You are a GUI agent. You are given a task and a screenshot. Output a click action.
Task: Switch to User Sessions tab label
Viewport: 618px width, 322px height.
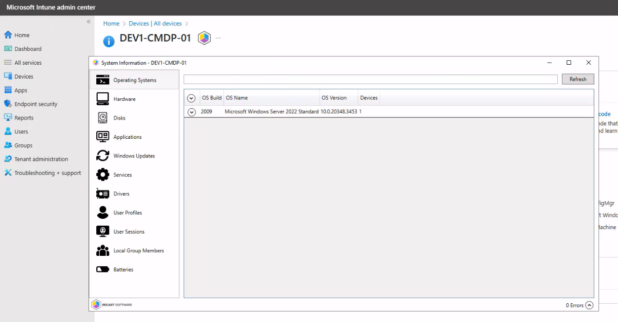[129, 232]
